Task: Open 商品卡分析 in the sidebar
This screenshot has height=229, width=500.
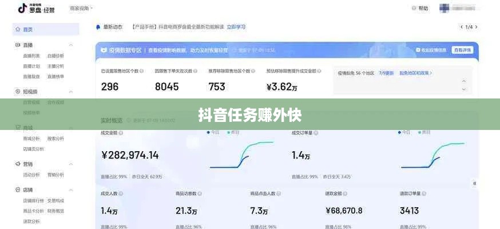Action: [x=33, y=211]
